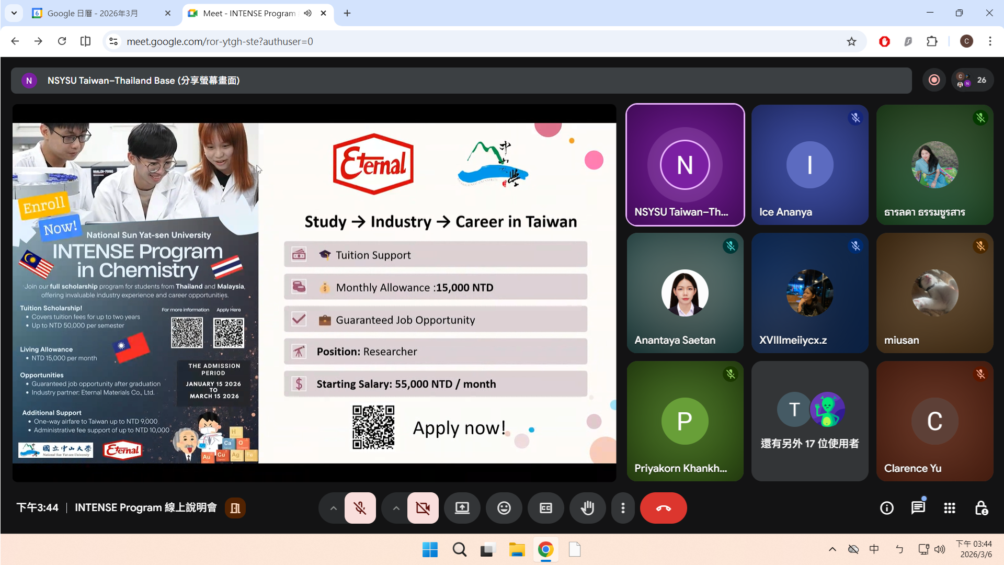Click the IME mode icon beside language indicator

[x=899, y=549]
